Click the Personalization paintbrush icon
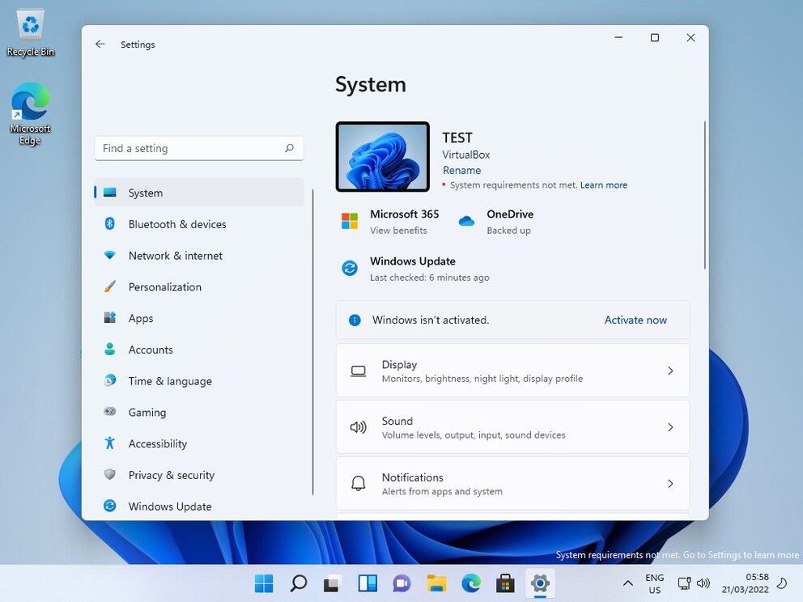 click(x=109, y=286)
